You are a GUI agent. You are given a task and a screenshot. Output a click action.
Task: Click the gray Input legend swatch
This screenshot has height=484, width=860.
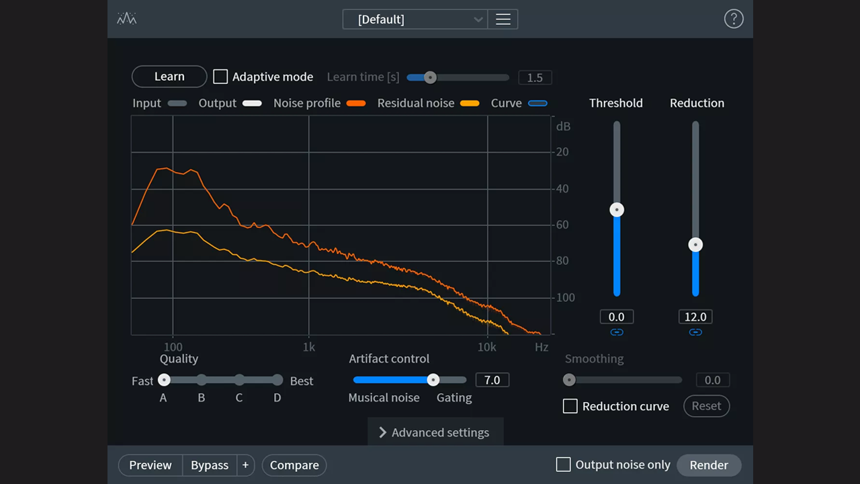[177, 103]
